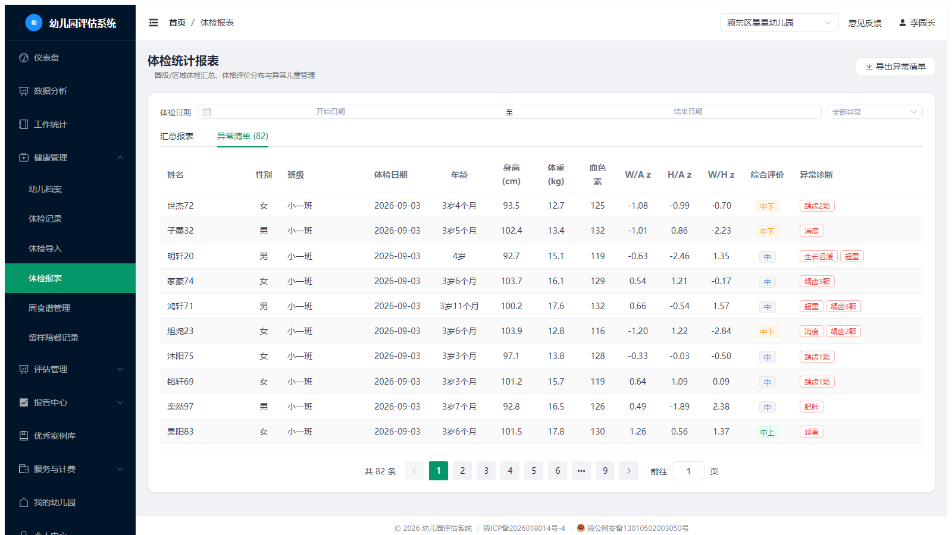Expand the 服务与计费 menu chevron
Viewport: 952px width, 535px height.
(x=120, y=469)
